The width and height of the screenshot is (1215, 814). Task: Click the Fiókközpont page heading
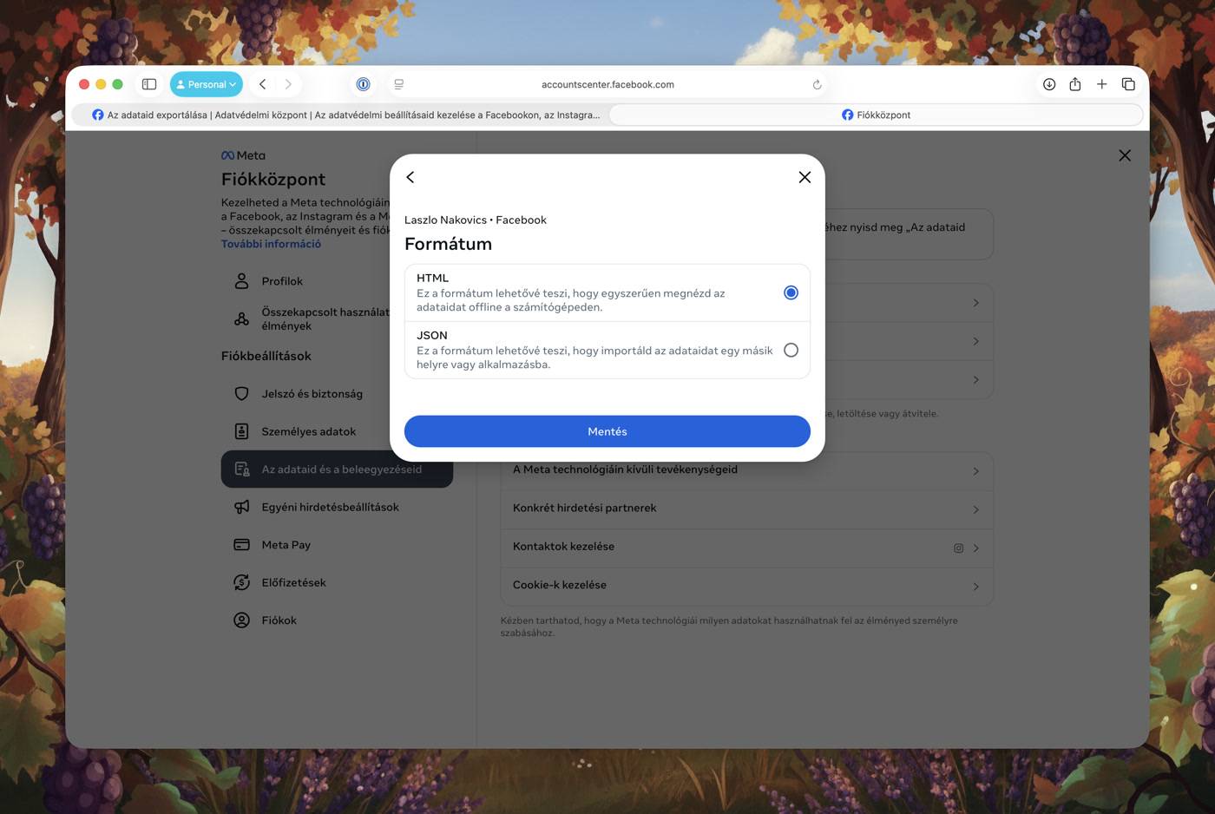click(273, 180)
